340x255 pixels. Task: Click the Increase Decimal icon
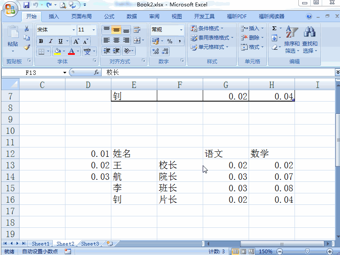pos(156,51)
